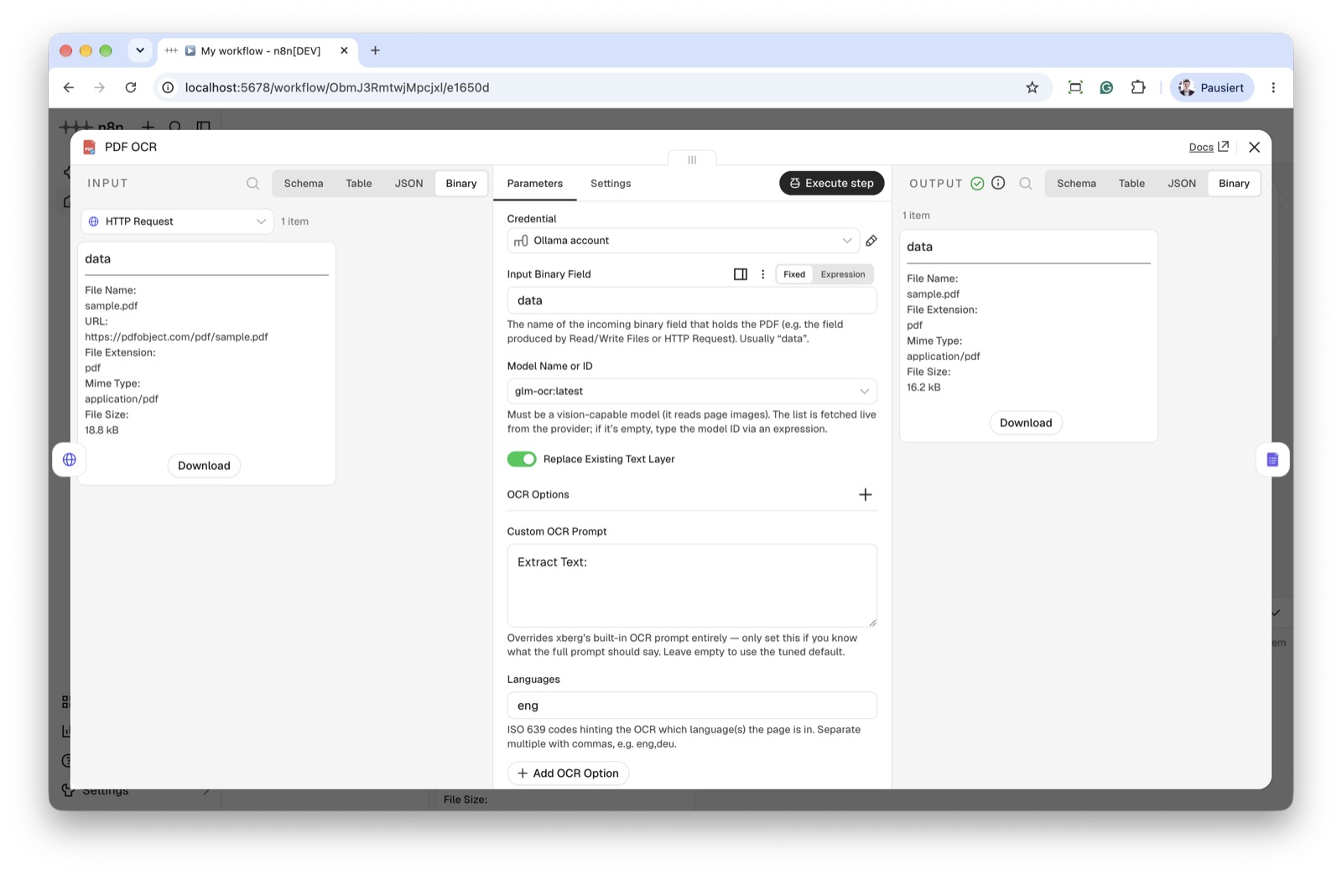This screenshot has width=1342, height=875.
Task: Open a new browser tab
Action: pyautogui.click(x=375, y=50)
